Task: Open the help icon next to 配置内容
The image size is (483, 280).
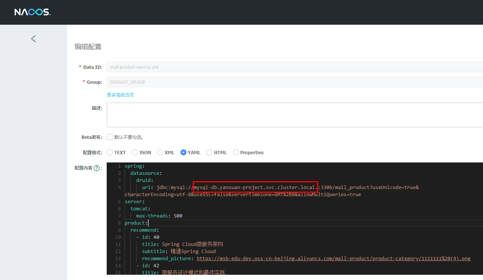Action: (x=97, y=168)
